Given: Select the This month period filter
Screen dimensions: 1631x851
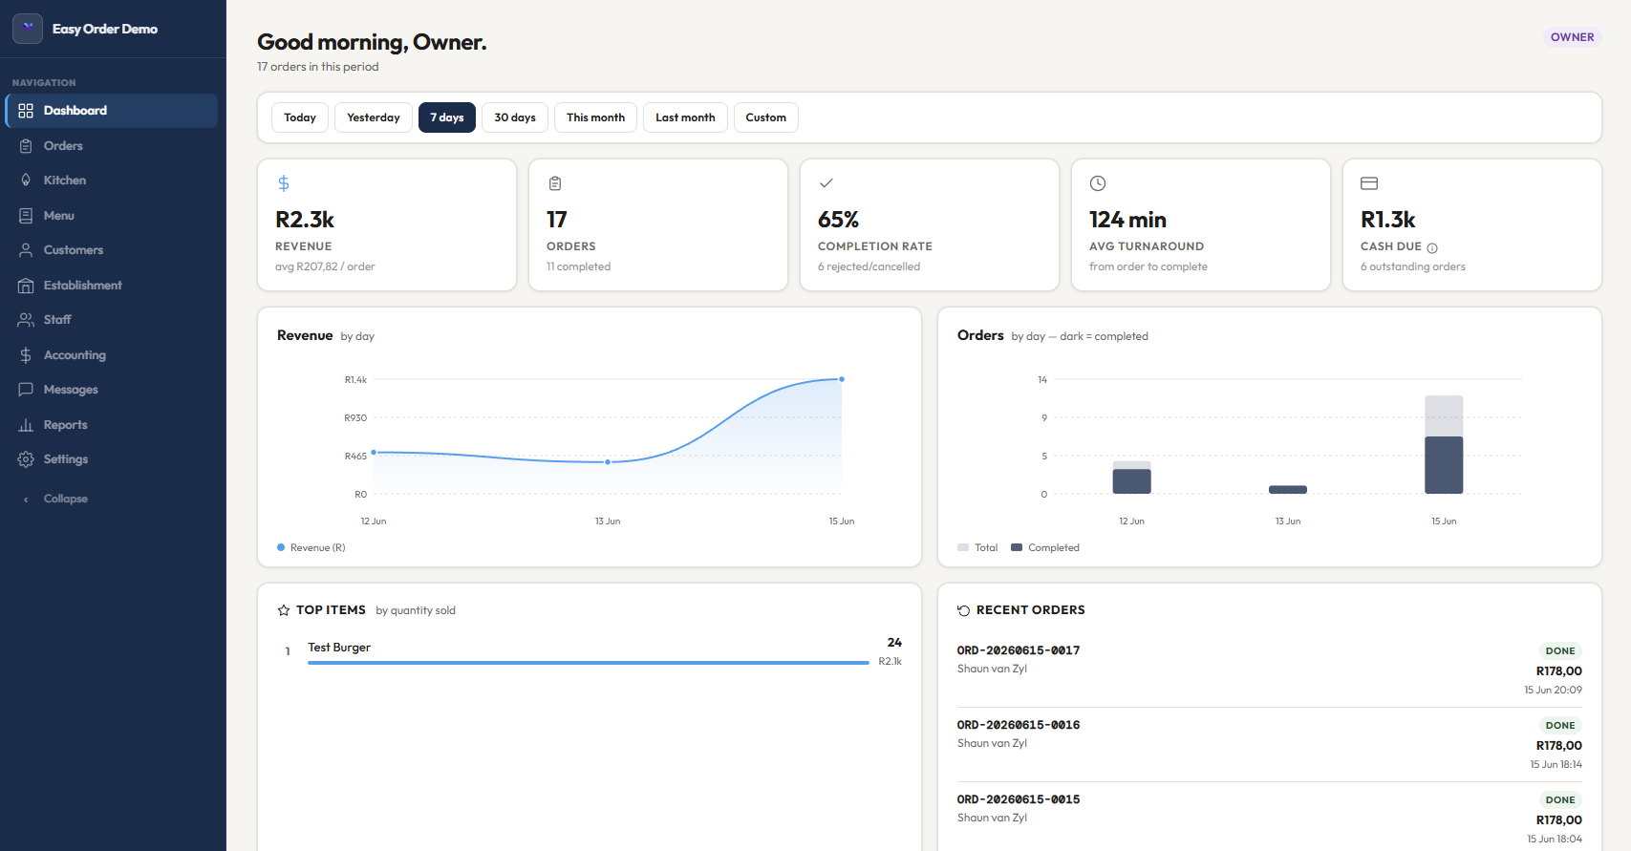Looking at the screenshot, I should tap(595, 117).
